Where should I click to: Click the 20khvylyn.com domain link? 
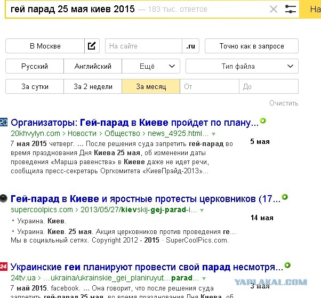click(35, 133)
